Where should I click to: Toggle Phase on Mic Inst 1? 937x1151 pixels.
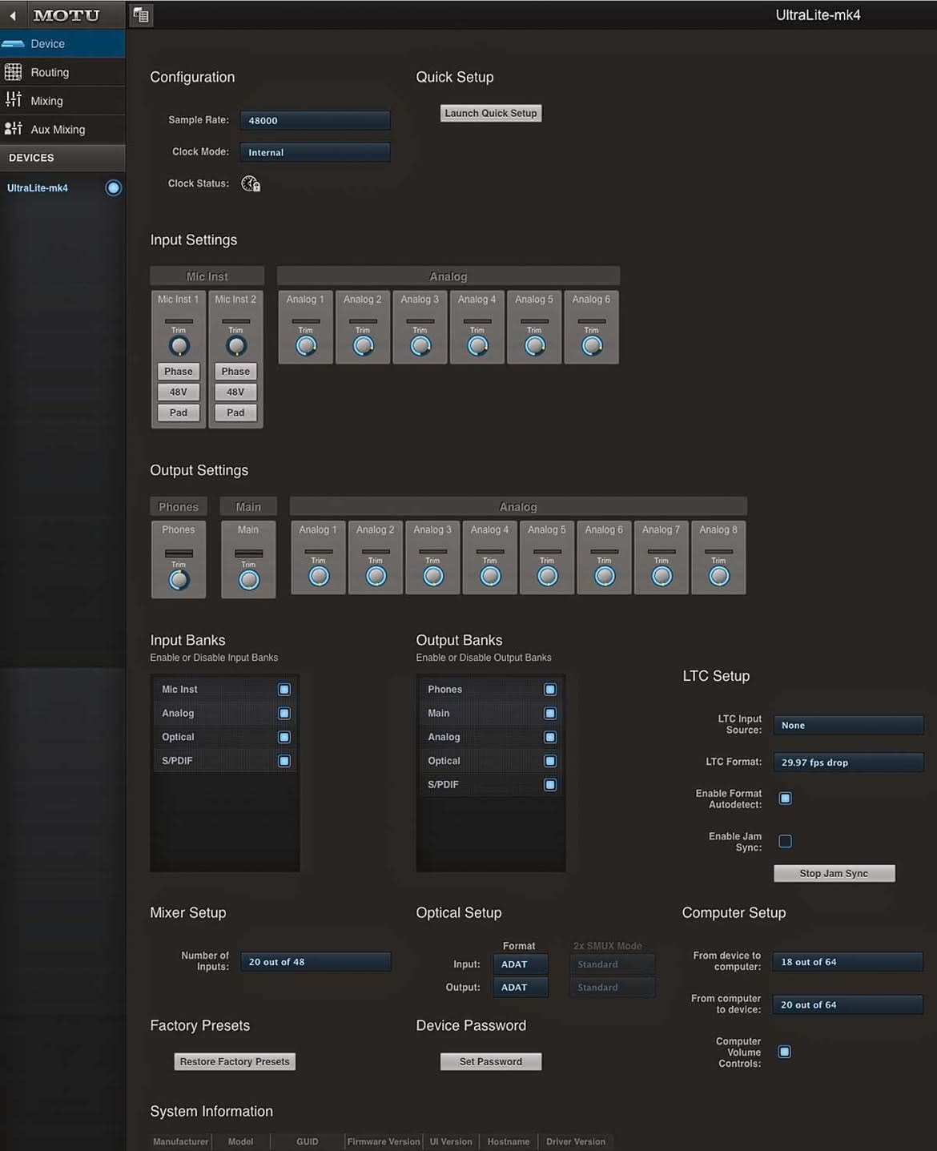[x=179, y=372]
